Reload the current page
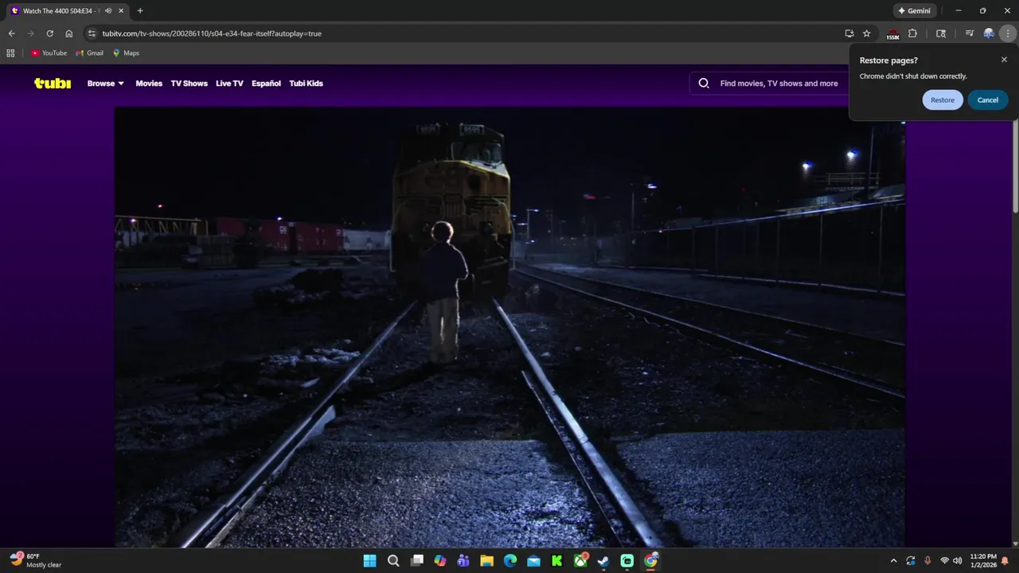 49,33
